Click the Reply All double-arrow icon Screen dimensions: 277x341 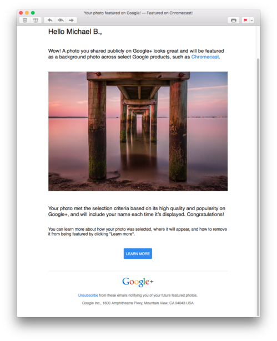[61, 20]
